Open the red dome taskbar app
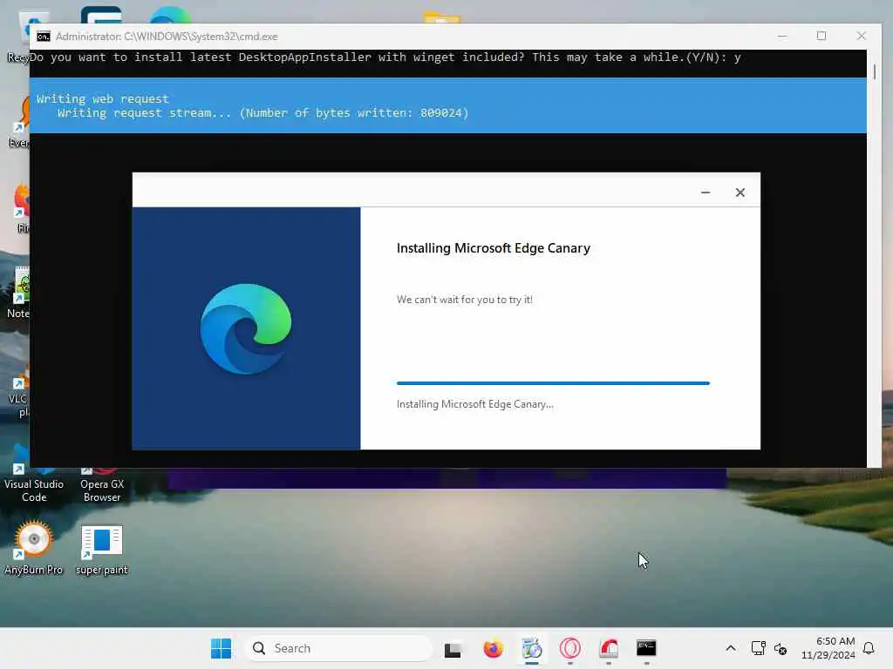 [x=609, y=648]
